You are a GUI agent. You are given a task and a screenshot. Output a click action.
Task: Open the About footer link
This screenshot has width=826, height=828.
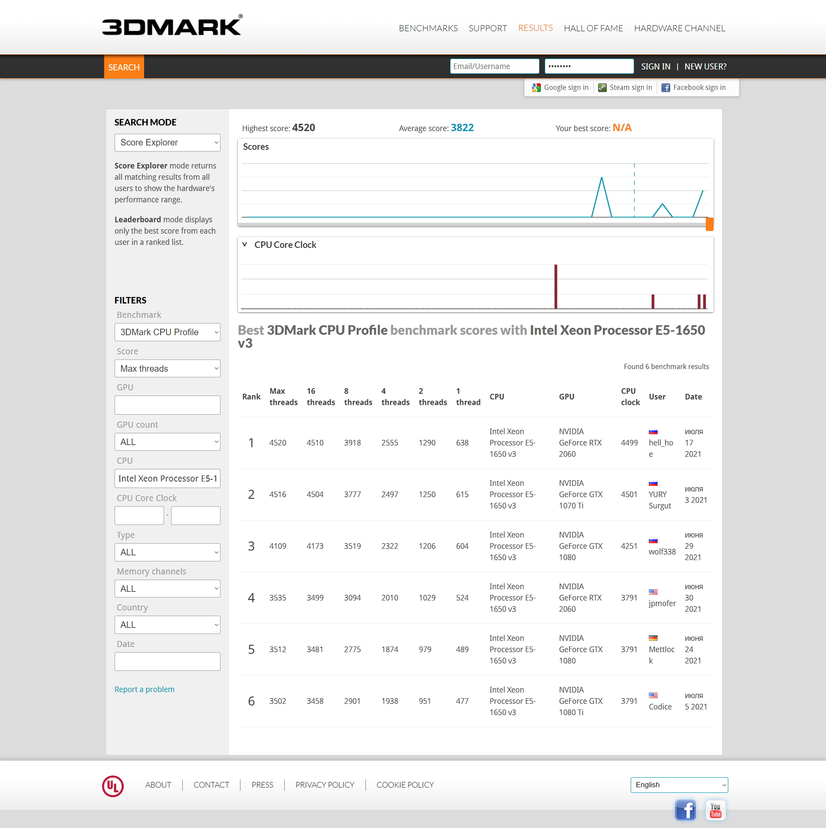tap(158, 785)
